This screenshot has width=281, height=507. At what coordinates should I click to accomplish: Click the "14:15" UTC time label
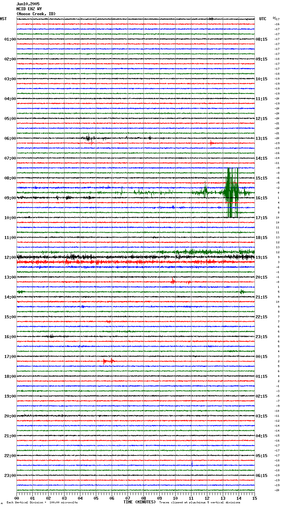tap(261, 158)
